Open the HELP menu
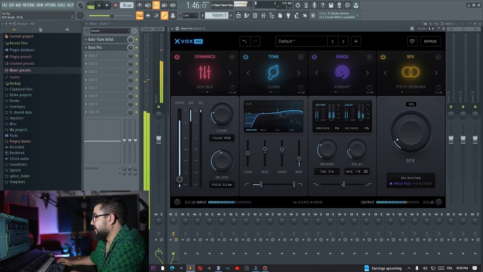 [70, 5]
